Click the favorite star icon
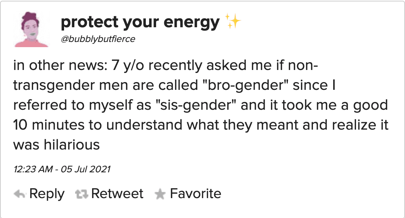 pyautogui.click(x=160, y=194)
